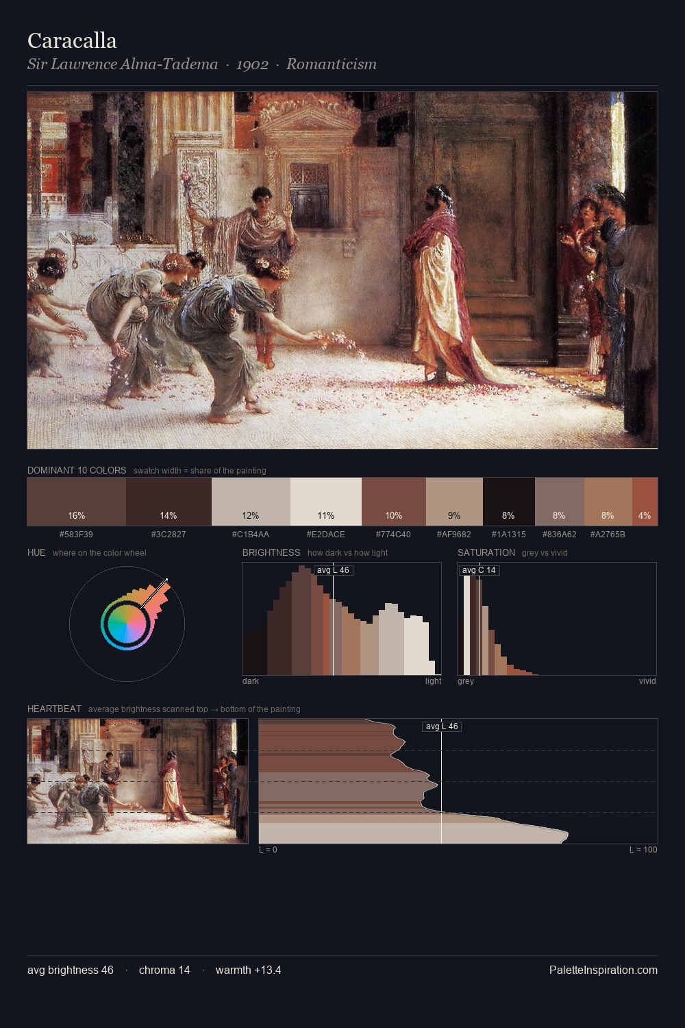The height and width of the screenshot is (1028, 685).
Task: Click the 'light' axis label
Action: 434,681
